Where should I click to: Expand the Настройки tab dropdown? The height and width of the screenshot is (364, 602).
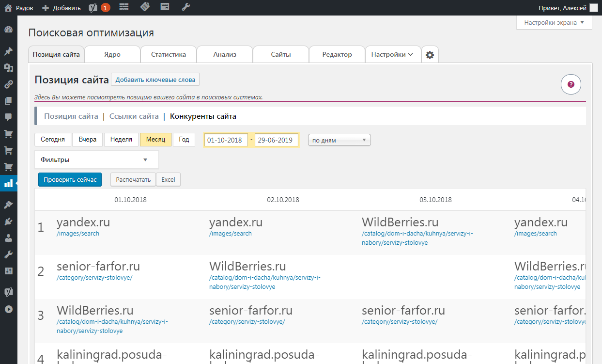pos(392,55)
